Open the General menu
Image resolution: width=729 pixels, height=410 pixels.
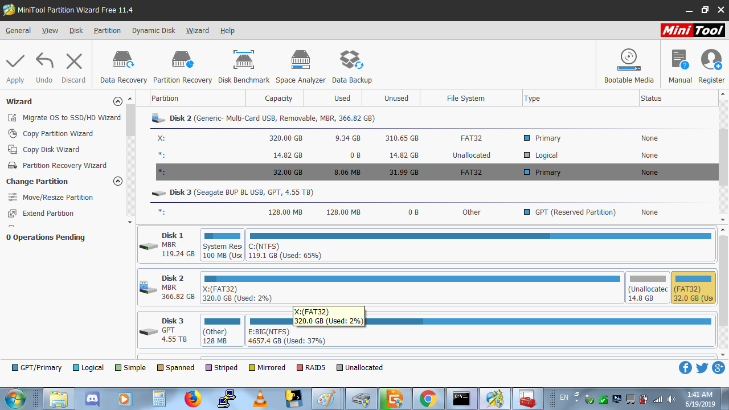[18, 31]
